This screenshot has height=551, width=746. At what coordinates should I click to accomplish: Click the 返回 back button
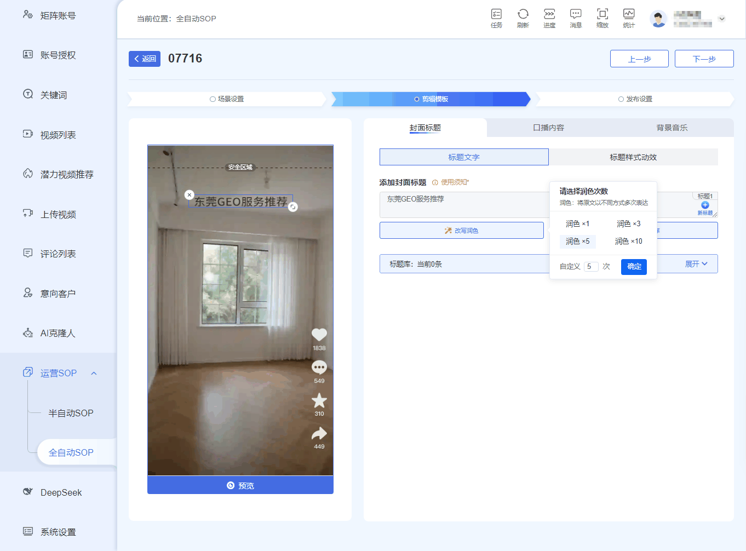point(145,59)
